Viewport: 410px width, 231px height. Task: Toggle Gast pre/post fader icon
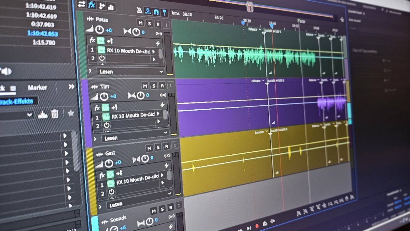(119, 173)
